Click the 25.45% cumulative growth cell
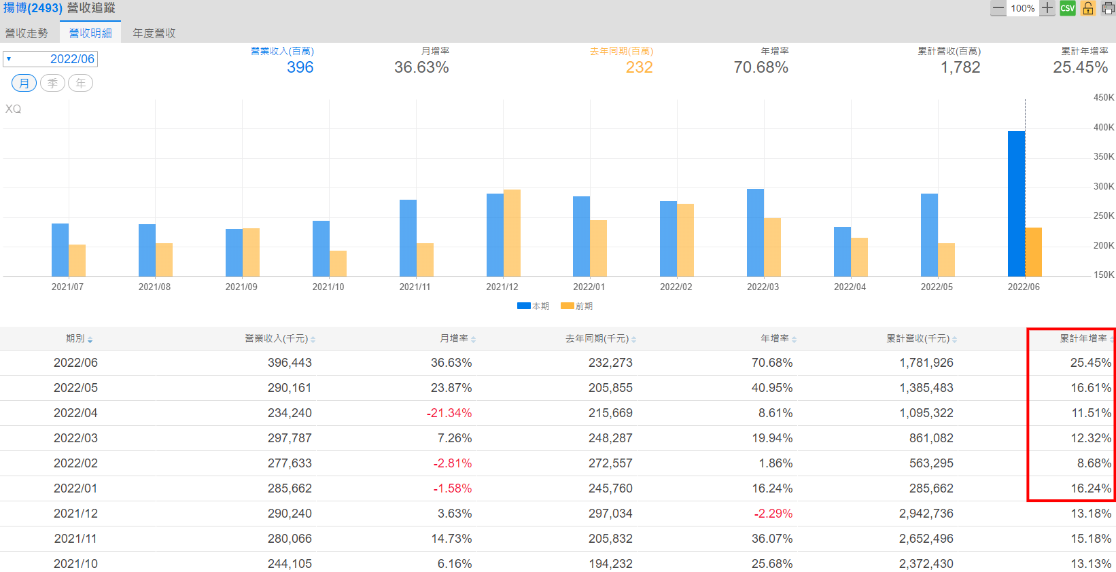This screenshot has width=1116, height=572. pyautogui.click(x=1091, y=363)
